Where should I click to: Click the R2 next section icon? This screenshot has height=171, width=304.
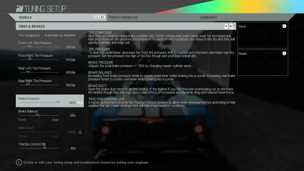[231, 26]
